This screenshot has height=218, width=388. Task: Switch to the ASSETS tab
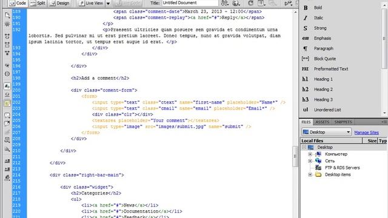pos(322,122)
